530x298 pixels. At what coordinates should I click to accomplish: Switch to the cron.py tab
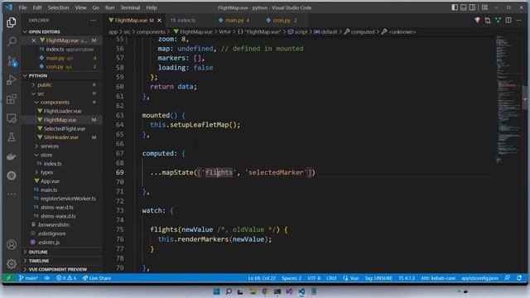tap(282, 21)
